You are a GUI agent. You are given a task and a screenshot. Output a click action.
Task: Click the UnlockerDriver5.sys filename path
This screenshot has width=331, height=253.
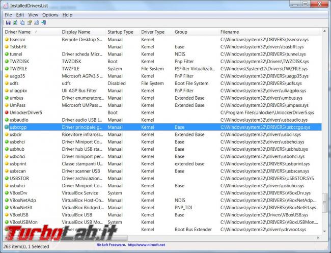coord(267,113)
